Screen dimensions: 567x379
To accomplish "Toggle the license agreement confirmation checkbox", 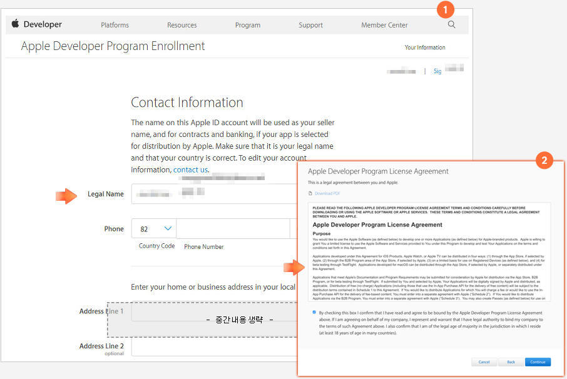I will coord(314,312).
